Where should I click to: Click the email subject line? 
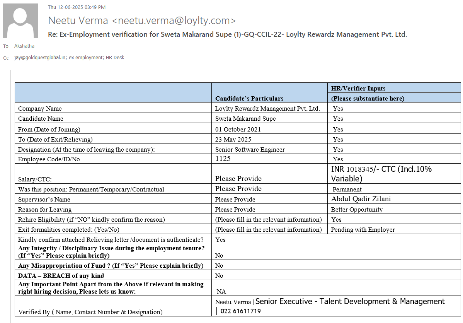pos(227,34)
